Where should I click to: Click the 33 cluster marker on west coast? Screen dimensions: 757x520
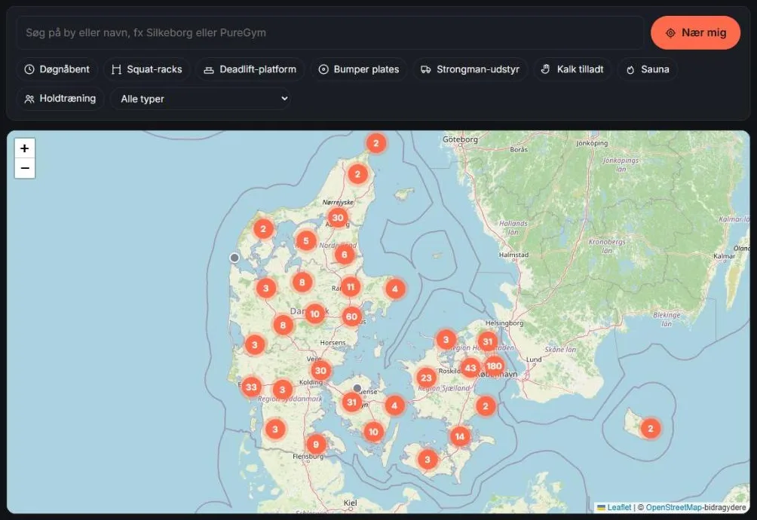coord(251,387)
